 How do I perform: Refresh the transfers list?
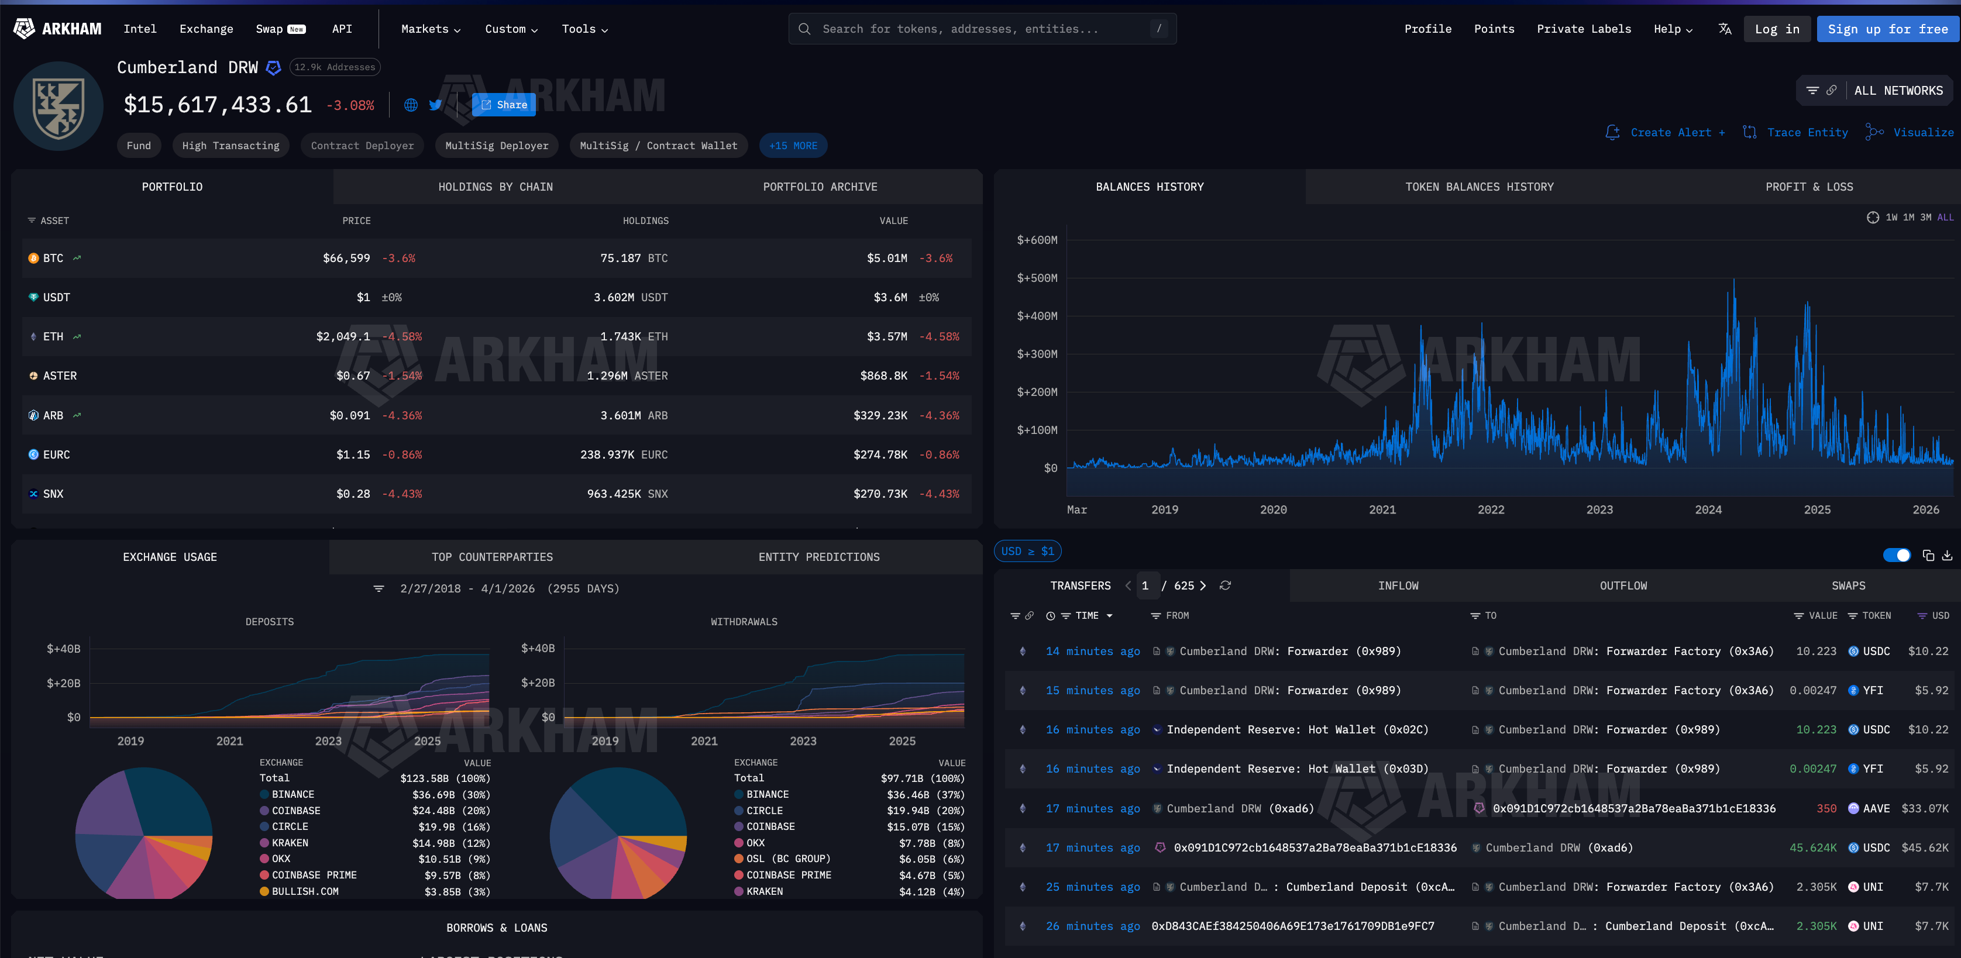[x=1225, y=586]
